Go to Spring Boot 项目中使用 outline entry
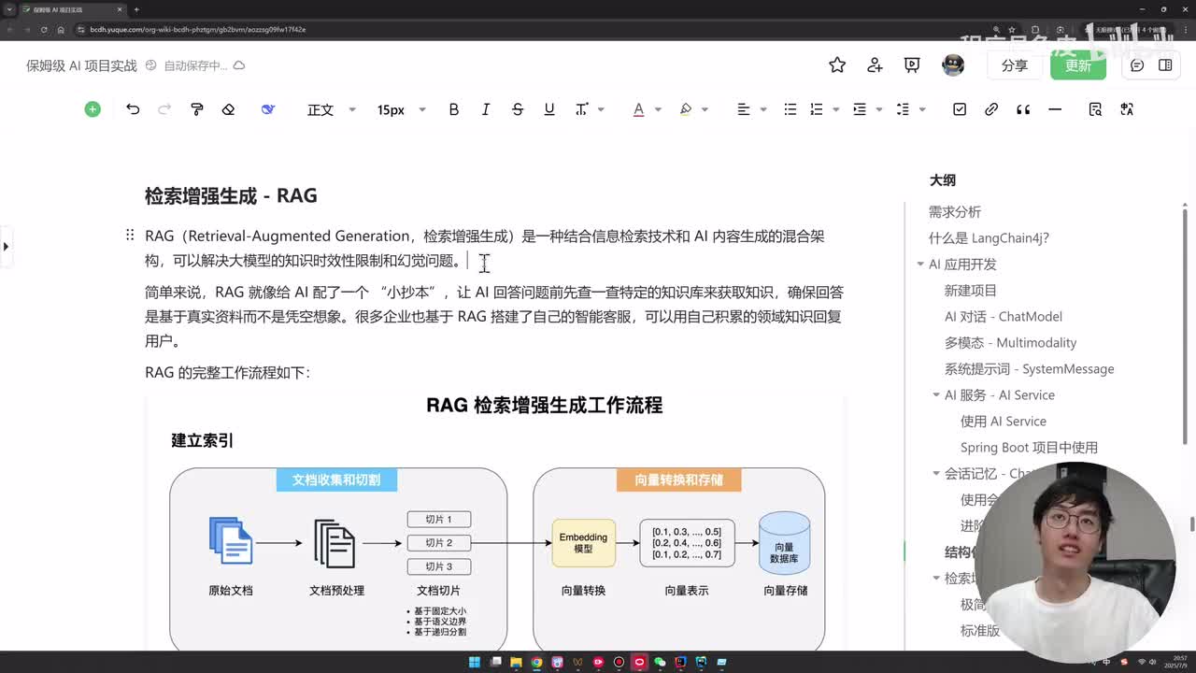The height and width of the screenshot is (673, 1196). coord(1029,448)
